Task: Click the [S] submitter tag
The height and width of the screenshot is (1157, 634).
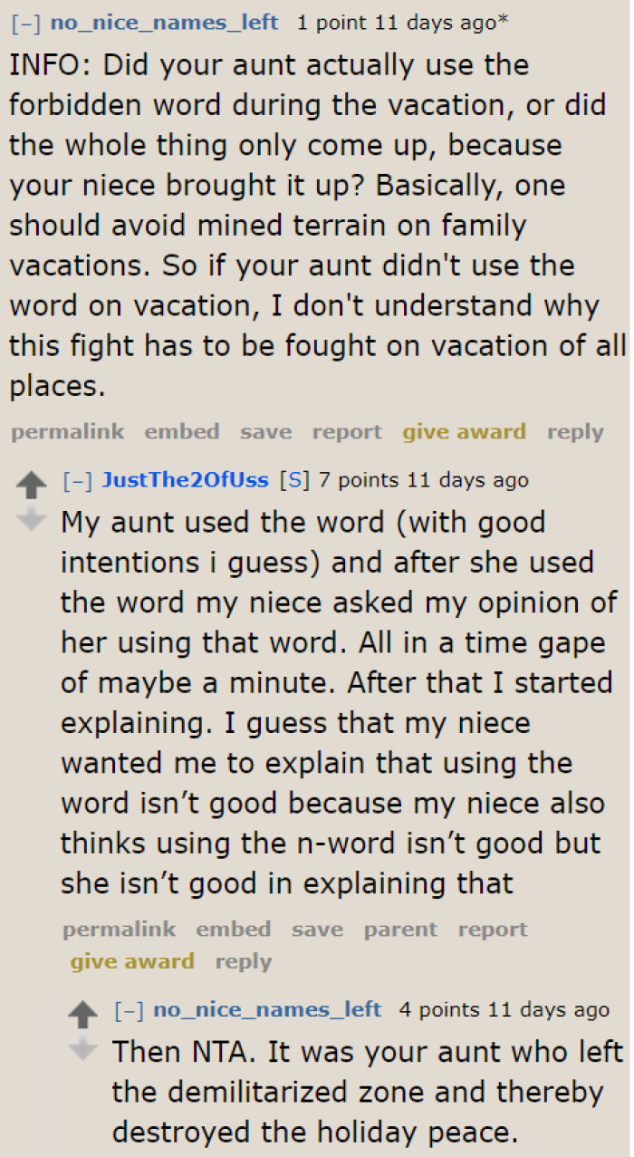Action: coord(295,480)
